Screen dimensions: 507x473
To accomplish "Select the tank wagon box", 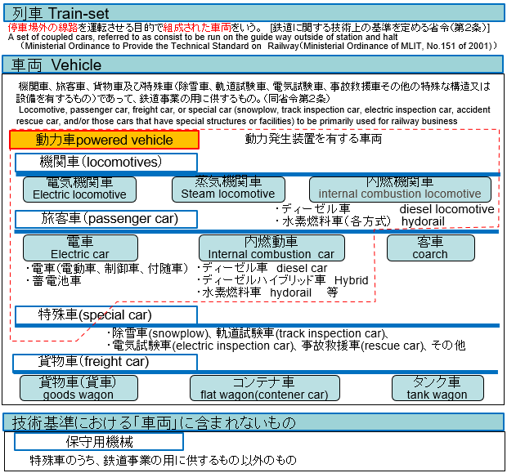I will click(437, 388).
